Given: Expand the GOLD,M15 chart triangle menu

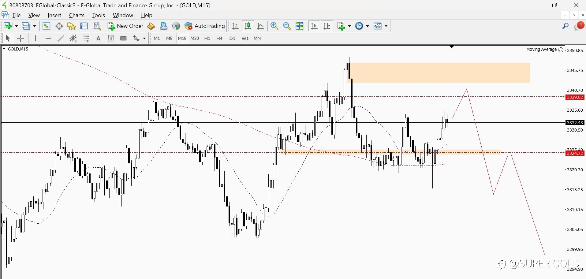Looking at the screenshot, I should point(4,49).
